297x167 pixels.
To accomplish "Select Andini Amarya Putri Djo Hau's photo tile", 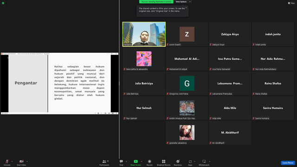I will click(x=187, y=108).
